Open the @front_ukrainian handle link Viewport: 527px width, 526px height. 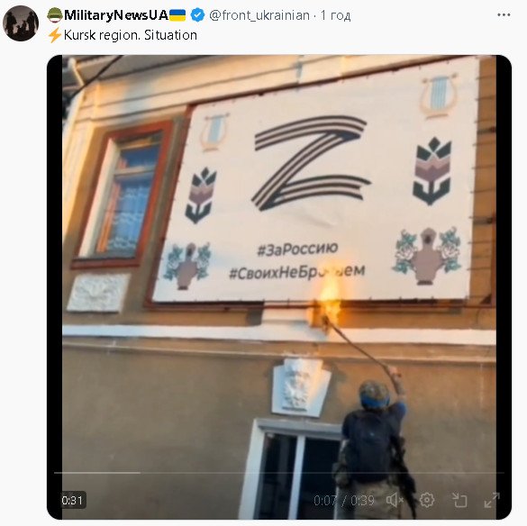[x=259, y=15]
